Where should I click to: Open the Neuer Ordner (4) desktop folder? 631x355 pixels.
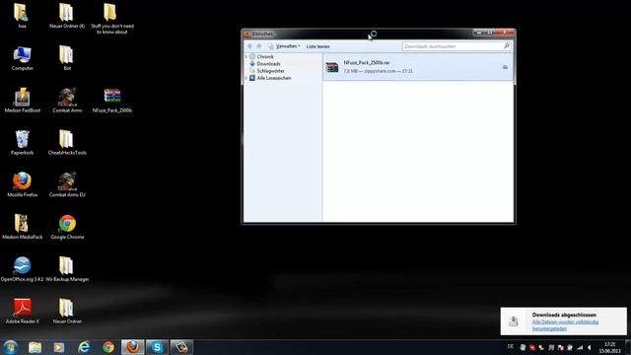(67, 16)
